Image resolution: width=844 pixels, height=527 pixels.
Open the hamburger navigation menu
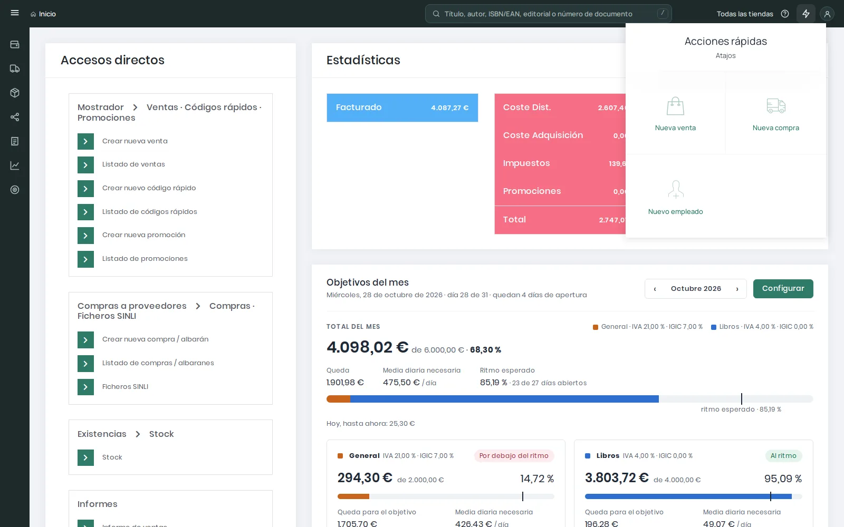(x=15, y=13)
